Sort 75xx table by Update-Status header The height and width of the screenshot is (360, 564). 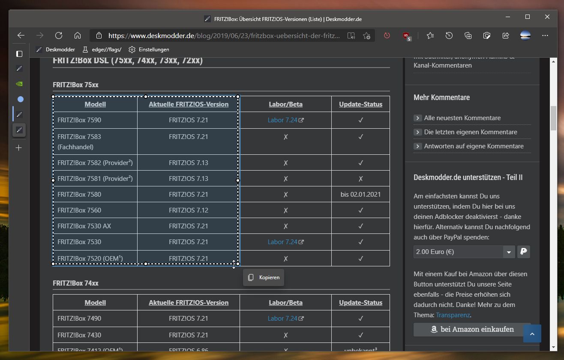pyautogui.click(x=360, y=104)
